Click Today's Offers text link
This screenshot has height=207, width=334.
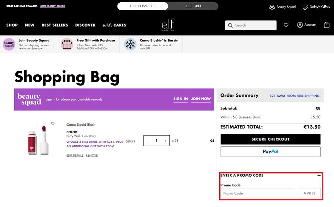320,7
